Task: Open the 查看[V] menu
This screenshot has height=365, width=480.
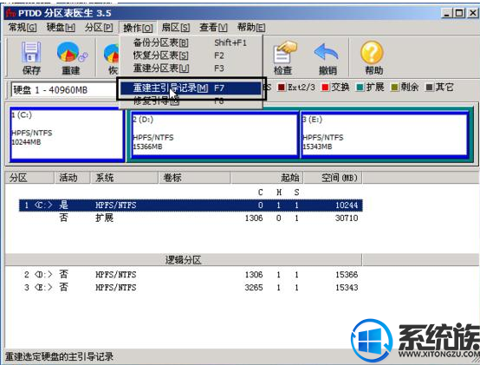Action: [x=213, y=28]
